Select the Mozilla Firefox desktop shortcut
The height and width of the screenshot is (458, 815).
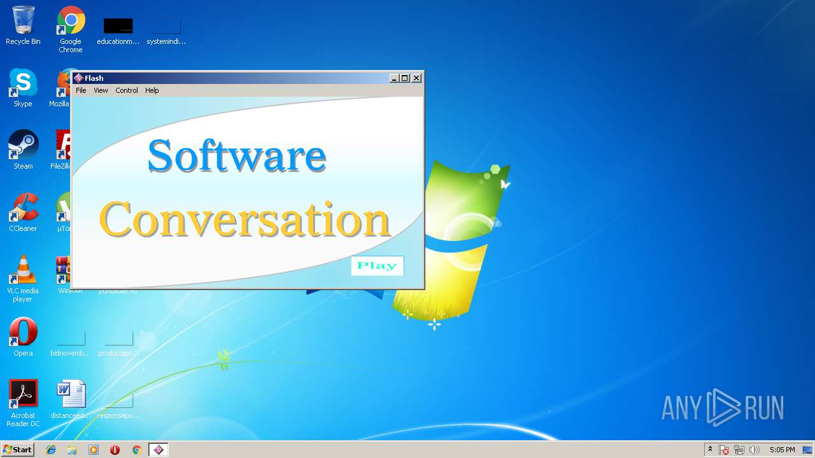tap(61, 88)
